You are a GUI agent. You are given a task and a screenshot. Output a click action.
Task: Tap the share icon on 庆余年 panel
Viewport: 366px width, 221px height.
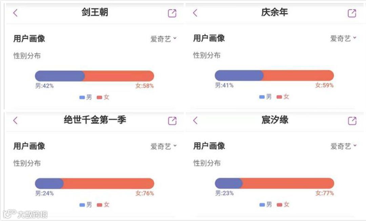click(x=352, y=13)
